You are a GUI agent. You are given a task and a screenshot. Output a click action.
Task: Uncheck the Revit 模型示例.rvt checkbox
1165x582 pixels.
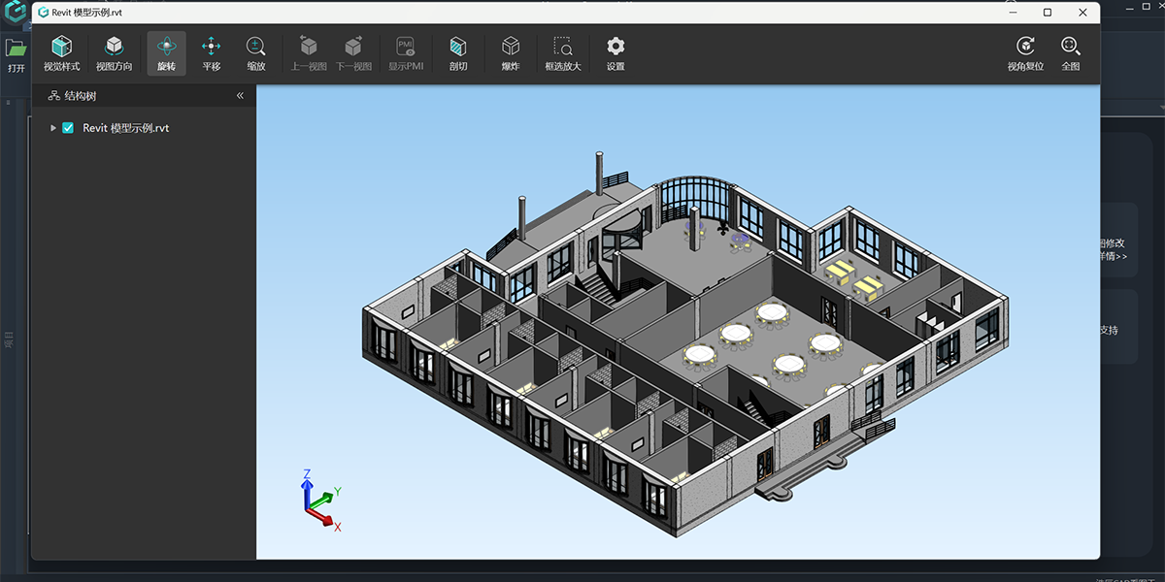pos(68,128)
